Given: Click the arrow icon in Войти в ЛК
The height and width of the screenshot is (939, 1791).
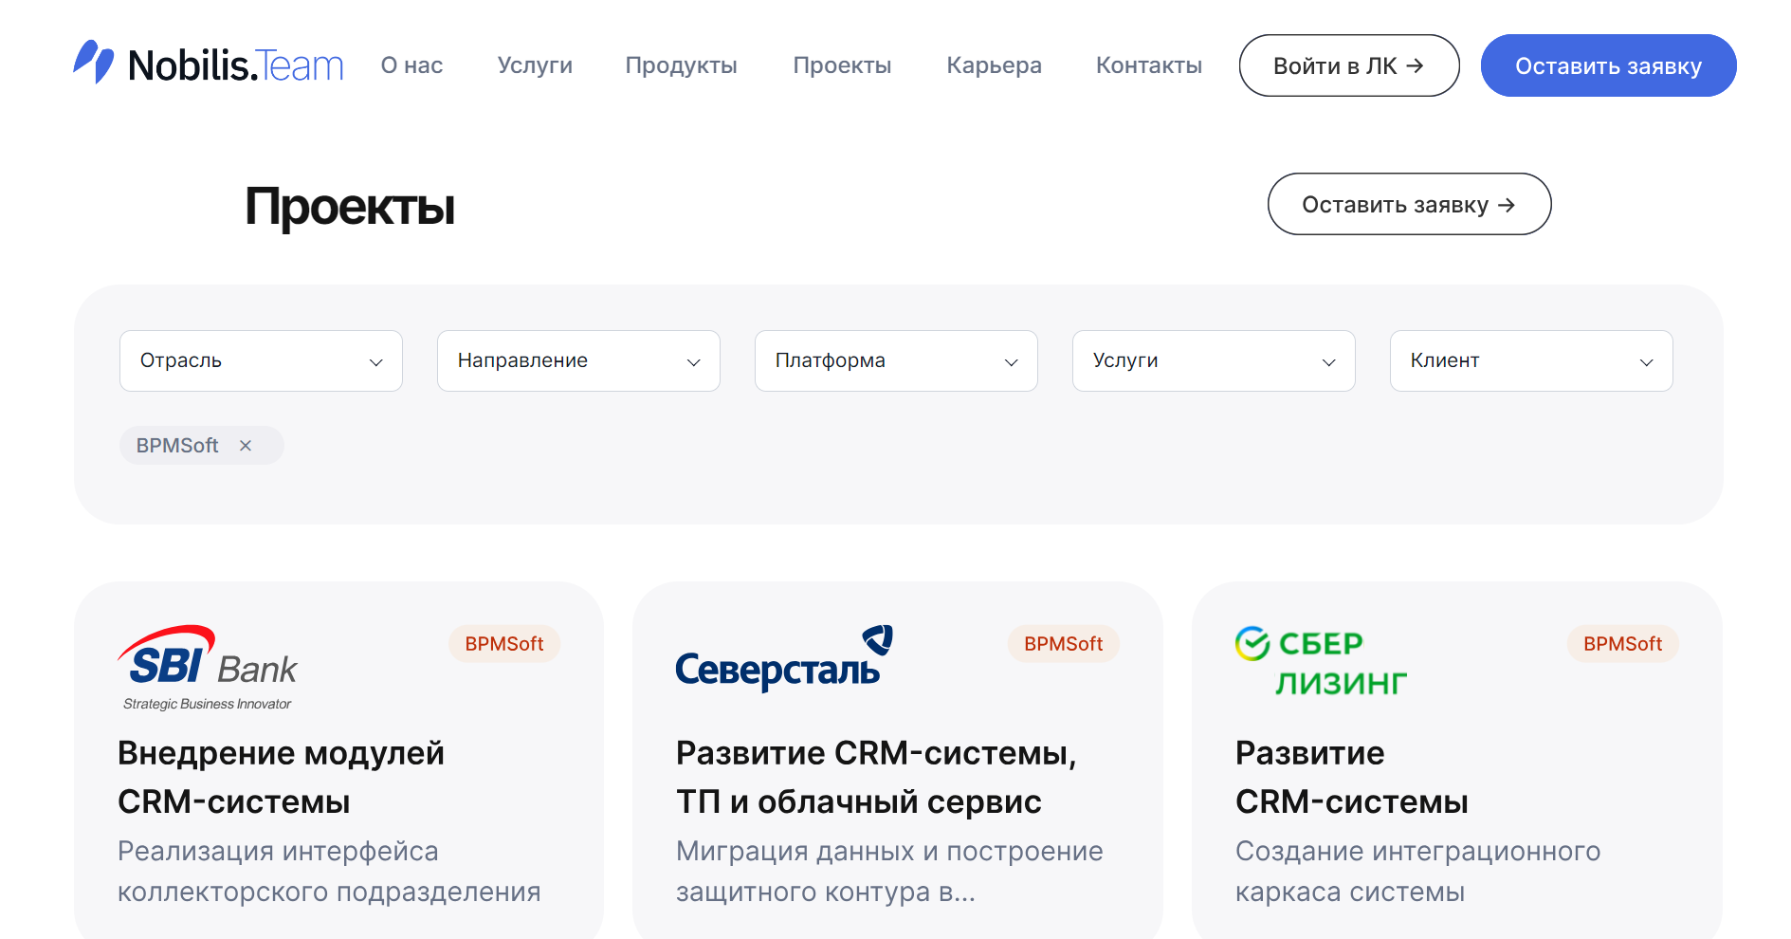Looking at the screenshot, I should pyautogui.click(x=1415, y=65).
